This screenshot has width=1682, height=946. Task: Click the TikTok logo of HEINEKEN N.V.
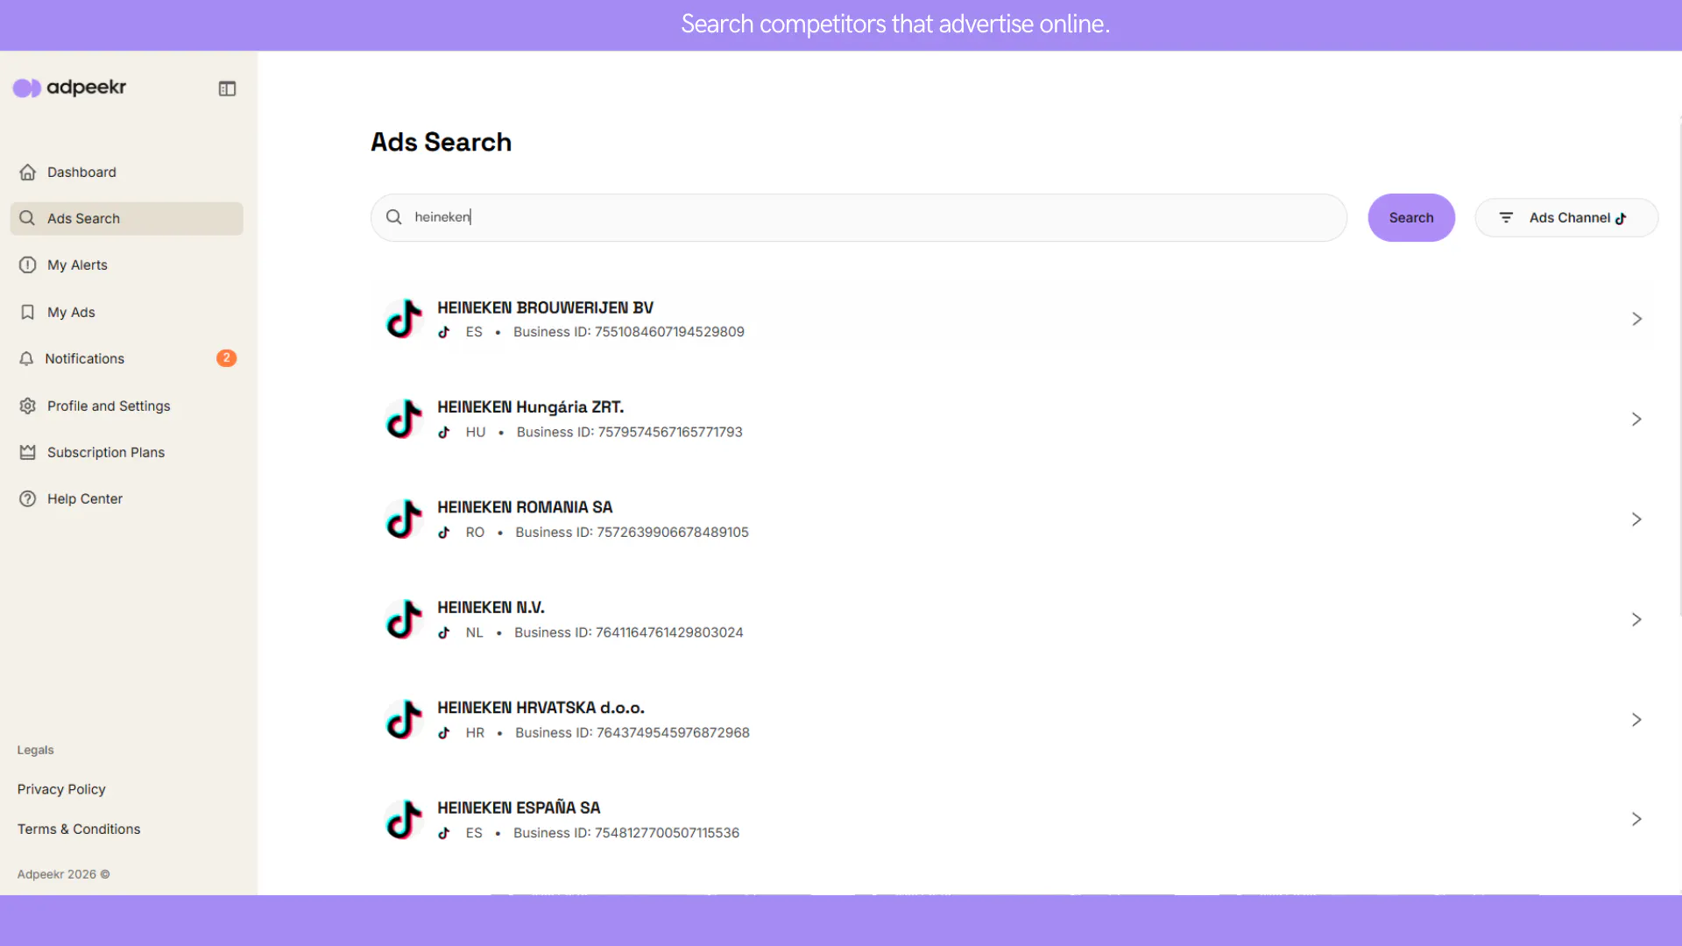[x=404, y=619]
